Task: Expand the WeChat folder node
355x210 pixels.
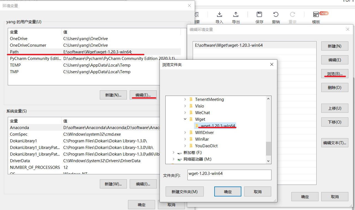Action: tap(185, 112)
